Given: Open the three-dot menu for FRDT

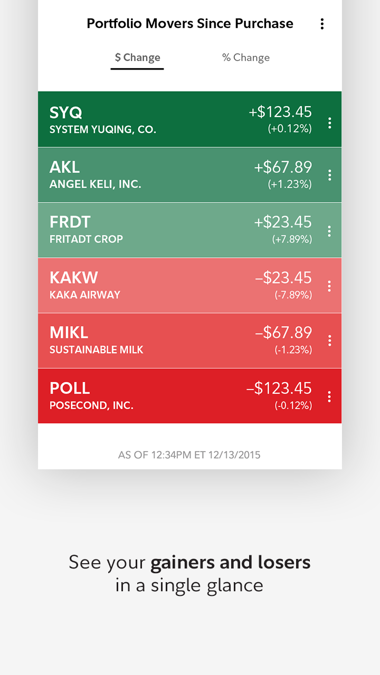Looking at the screenshot, I should pos(329,231).
